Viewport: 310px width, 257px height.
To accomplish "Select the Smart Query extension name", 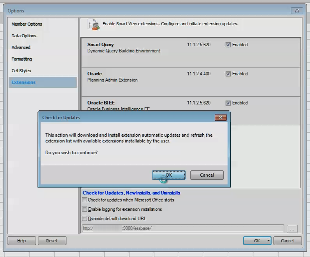I will (100, 45).
